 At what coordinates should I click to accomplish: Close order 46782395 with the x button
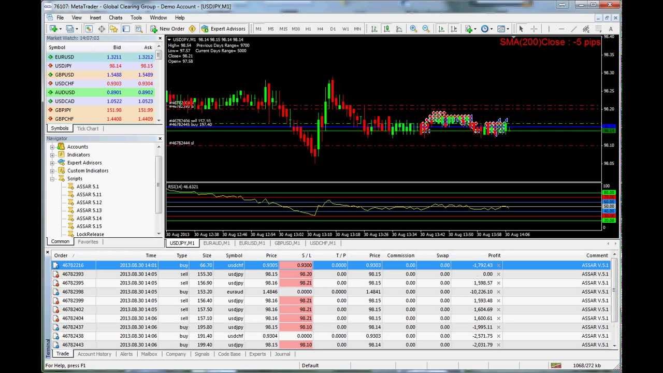(498, 283)
